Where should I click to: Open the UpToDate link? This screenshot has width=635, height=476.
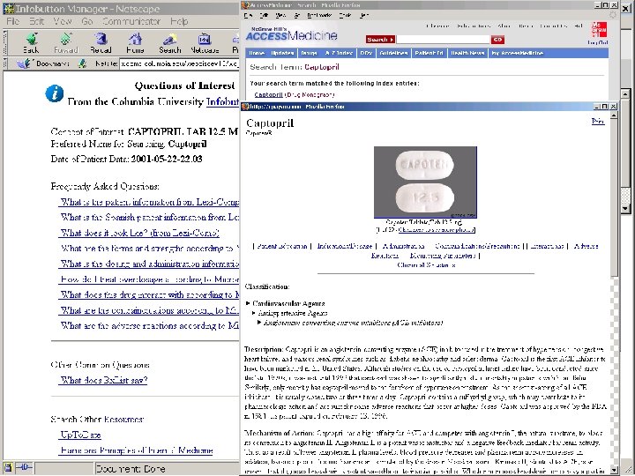pyautogui.click(x=80, y=435)
